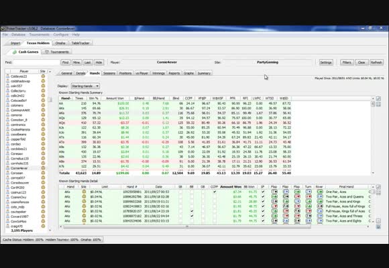Click the Tournaments tab icon
The image size is (389, 268).
[47, 52]
